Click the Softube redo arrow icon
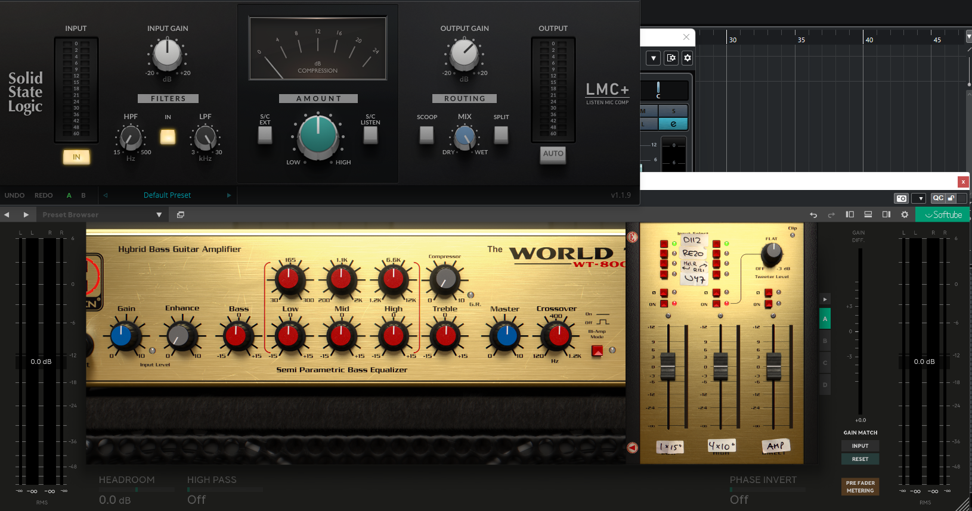972x511 pixels. pos(831,214)
